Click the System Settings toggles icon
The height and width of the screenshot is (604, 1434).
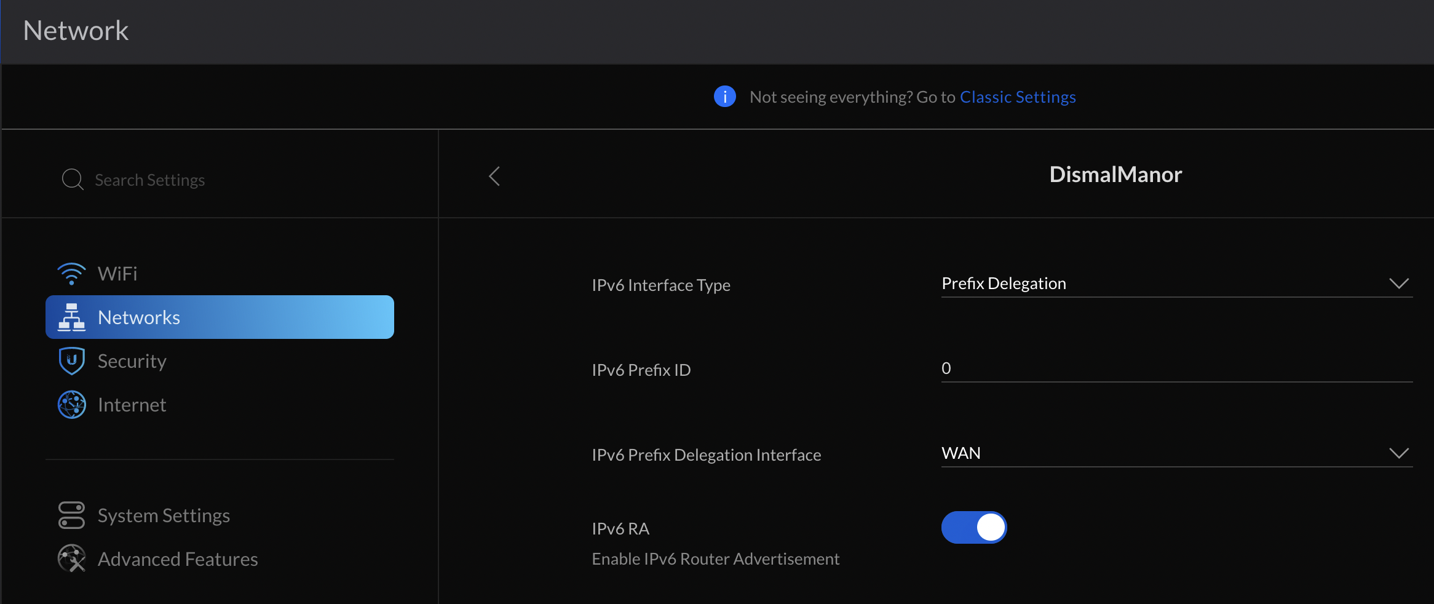(x=71, y=515)
